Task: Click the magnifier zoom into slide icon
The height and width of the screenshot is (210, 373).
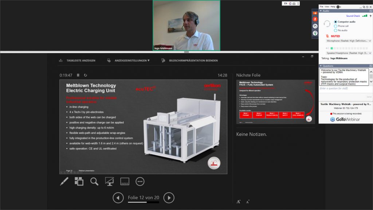Action: tap(94, 181)
